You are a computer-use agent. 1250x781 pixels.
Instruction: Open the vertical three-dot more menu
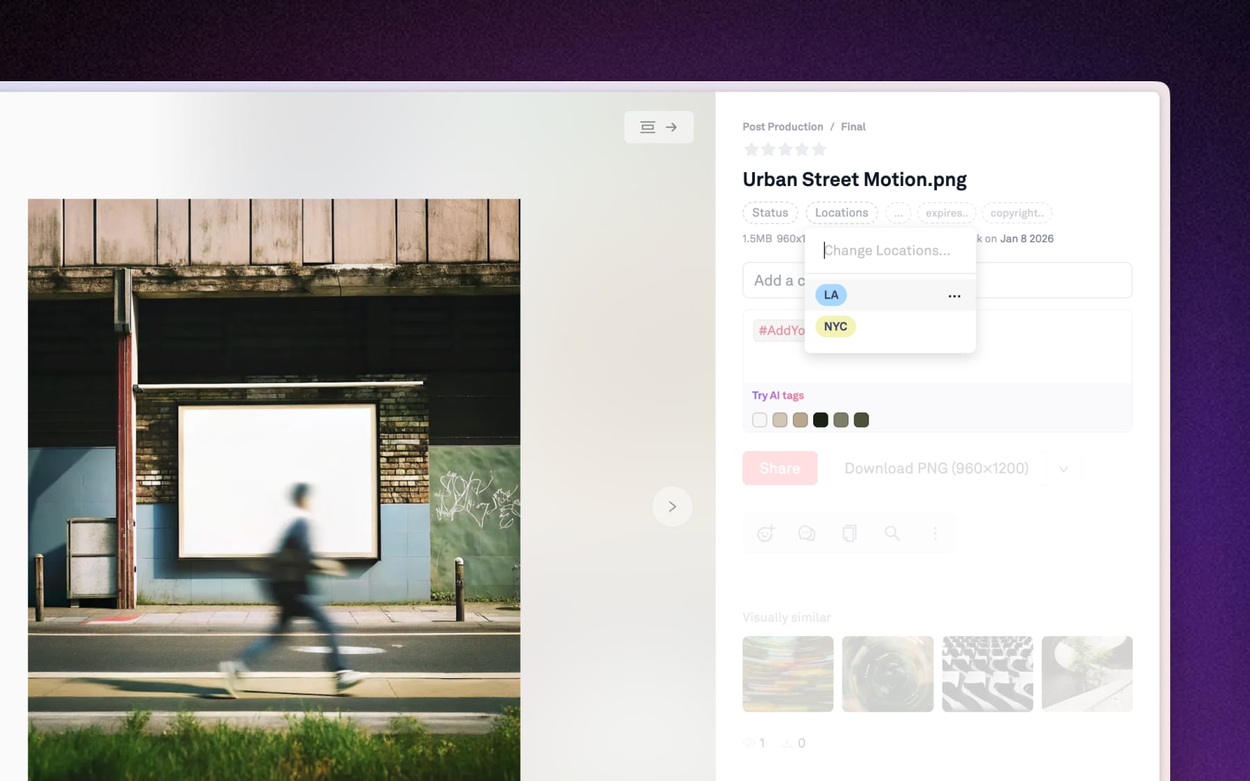(x=935, y=533)
